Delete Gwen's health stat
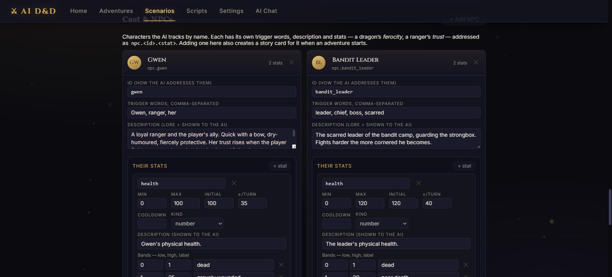This screenshot has width=612, height=277. coord(234,183)
